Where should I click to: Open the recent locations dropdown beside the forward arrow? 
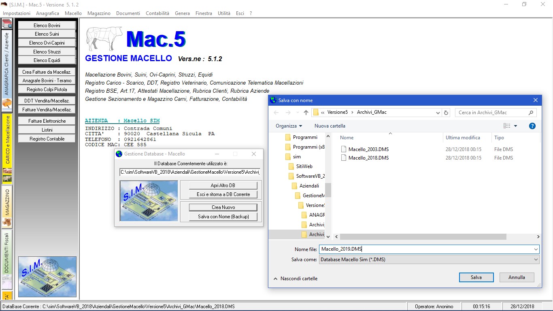297,113
